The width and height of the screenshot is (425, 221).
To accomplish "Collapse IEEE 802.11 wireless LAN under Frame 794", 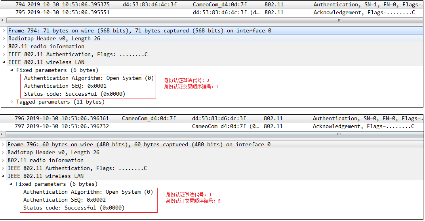I will (x=4, y=62).
